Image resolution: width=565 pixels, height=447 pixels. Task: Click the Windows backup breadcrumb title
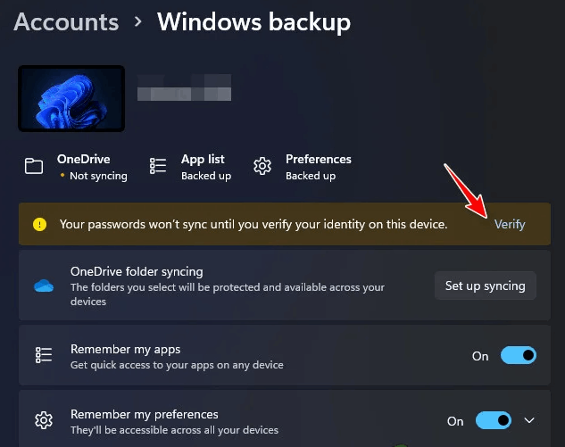pyautogui.click(x=253, y=22)
